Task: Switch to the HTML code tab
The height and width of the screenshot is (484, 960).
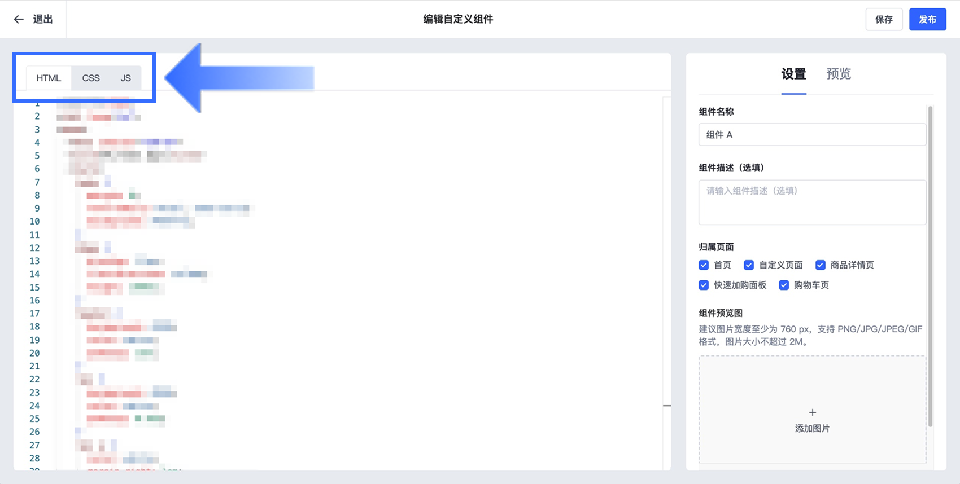Action: point(49,78)
